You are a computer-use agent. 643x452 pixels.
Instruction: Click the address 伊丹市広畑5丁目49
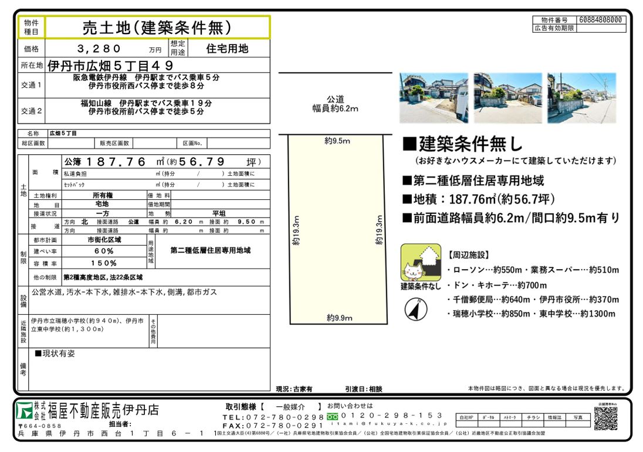click(x=110, y=64)
